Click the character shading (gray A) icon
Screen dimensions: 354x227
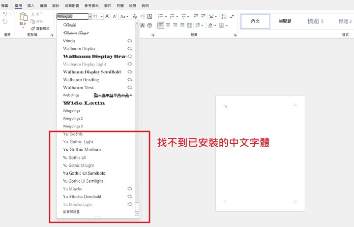tap(143, 25)
